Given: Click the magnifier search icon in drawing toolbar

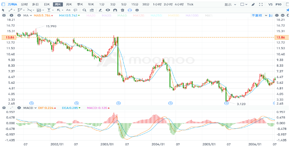Looking at the screenshot, I should (x=84, y=10).
